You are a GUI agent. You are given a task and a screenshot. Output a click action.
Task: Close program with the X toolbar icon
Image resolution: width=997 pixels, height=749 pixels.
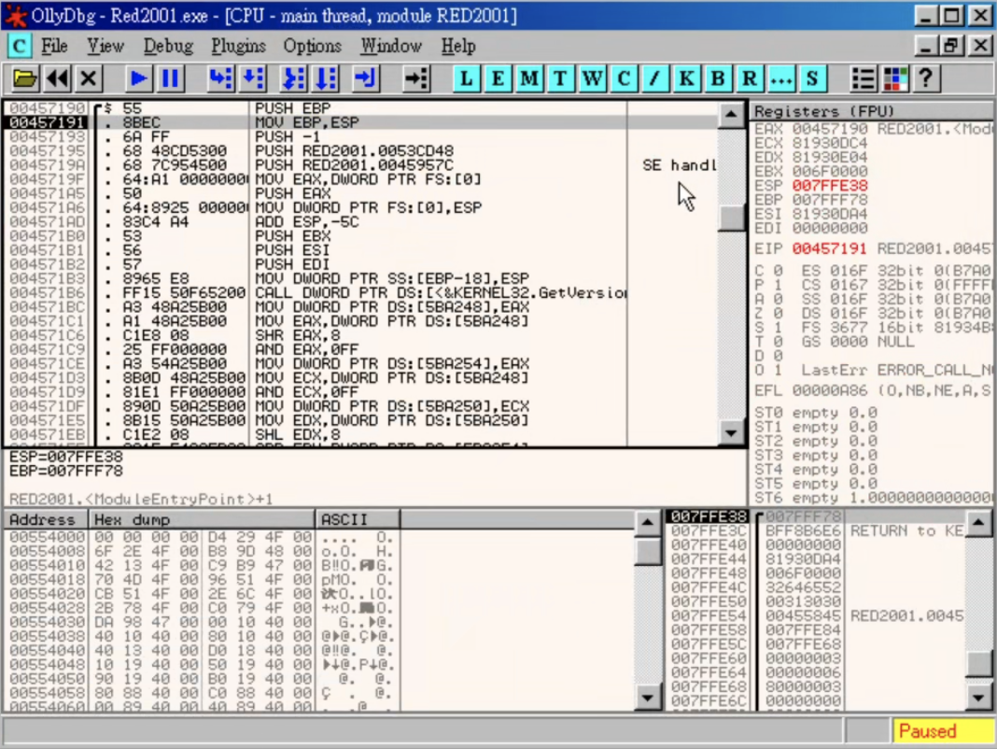(89, 78)
